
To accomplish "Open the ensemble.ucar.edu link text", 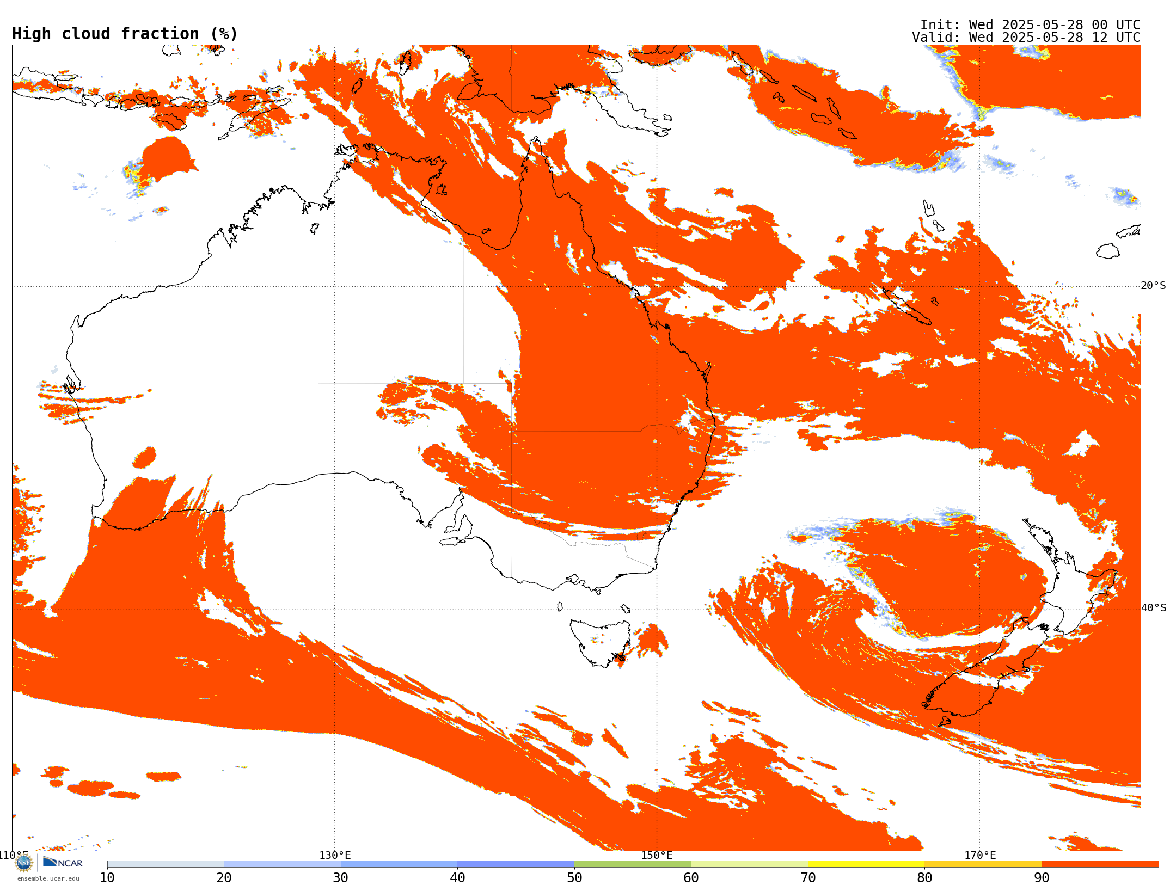I will tap(48, 878).
